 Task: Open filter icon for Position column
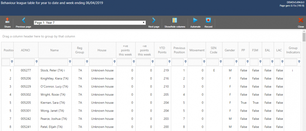12,62
